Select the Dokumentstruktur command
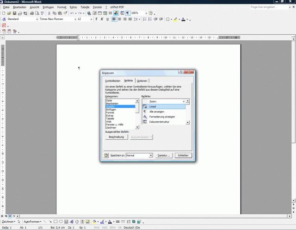The width and height of the screenshot is (296, 230). click(x=164, y=122)
